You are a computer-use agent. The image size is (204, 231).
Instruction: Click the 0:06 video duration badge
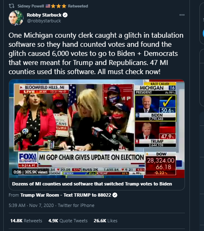tap(17, 172)
